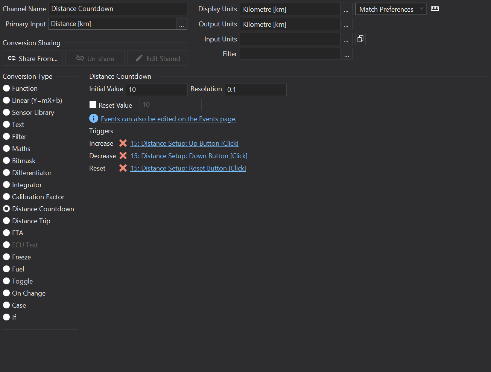Clear the Reset trigger using red X
The width and height of the screenshot is (491, 372).
tap(123, 168)
